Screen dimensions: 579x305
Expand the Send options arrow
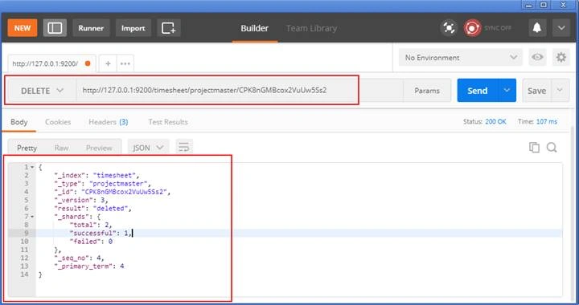tap(507, 90)
